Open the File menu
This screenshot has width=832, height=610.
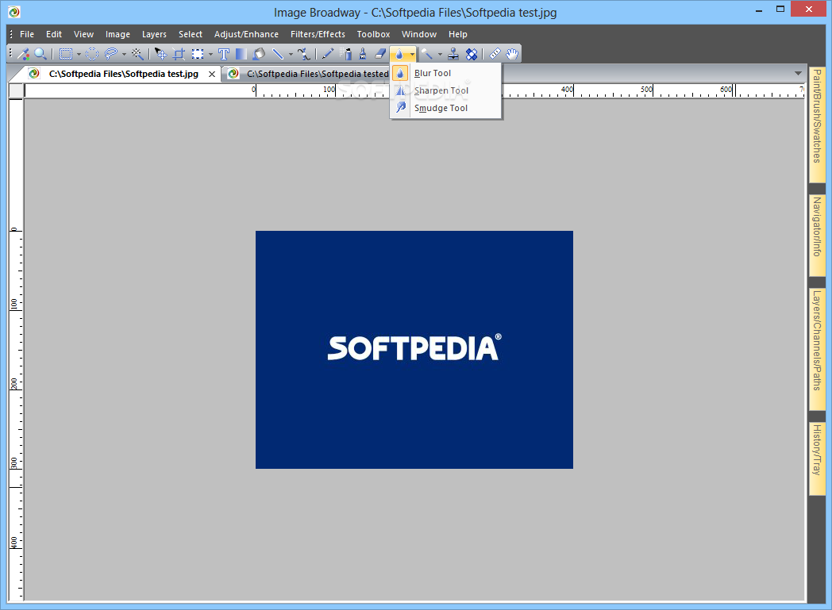click(27, 34)
